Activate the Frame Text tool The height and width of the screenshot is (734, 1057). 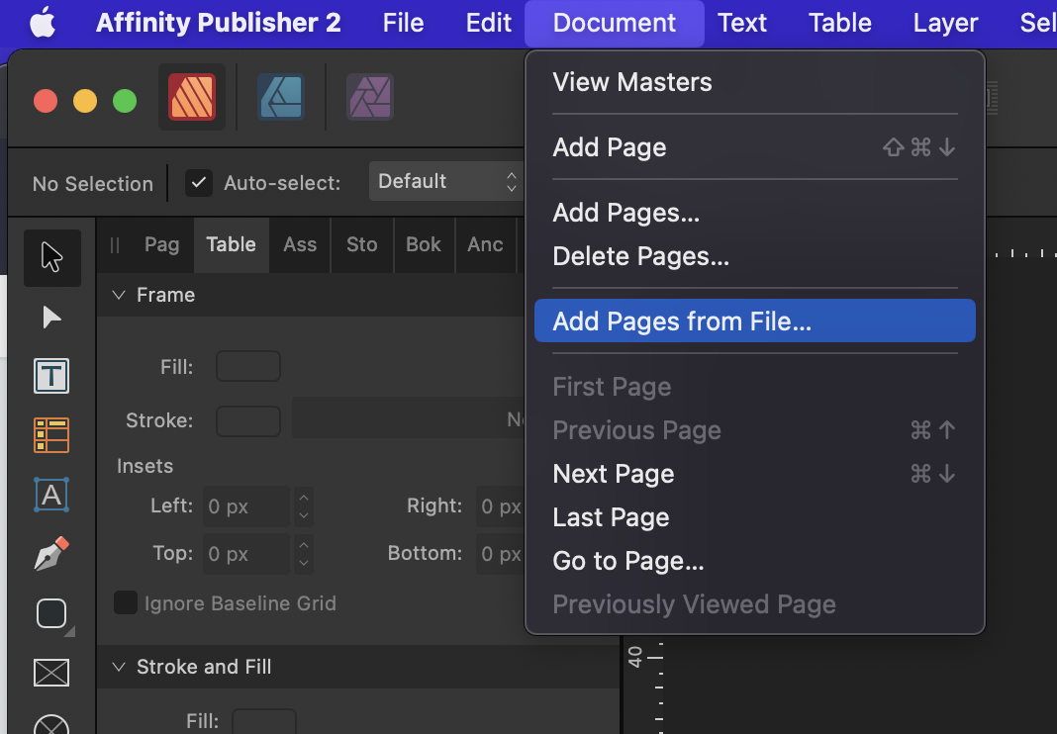click(51, 375)
